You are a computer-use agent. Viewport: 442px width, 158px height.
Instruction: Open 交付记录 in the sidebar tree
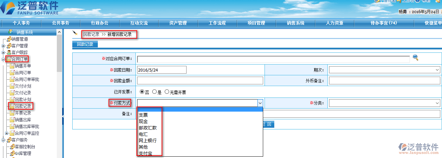click(23, 93)
